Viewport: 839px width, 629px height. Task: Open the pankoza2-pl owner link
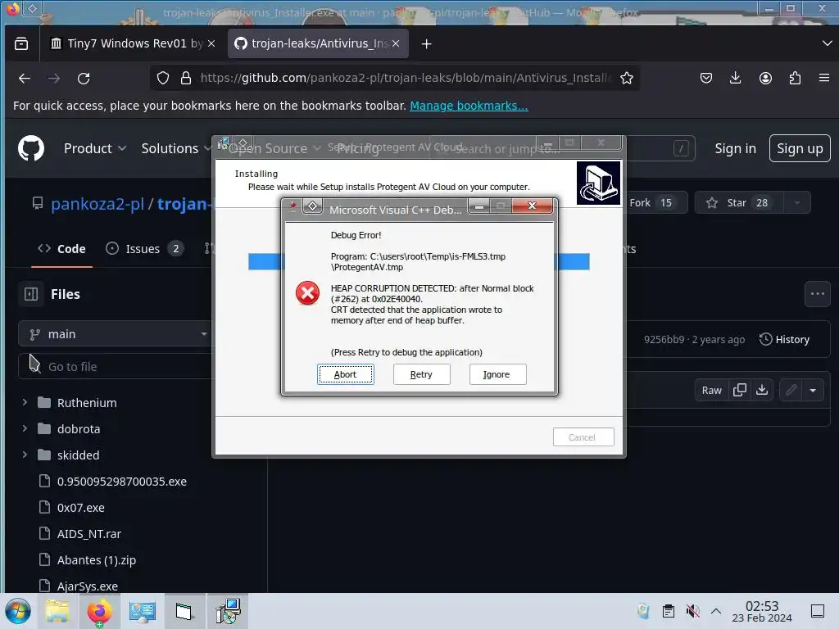click(98, 204)
